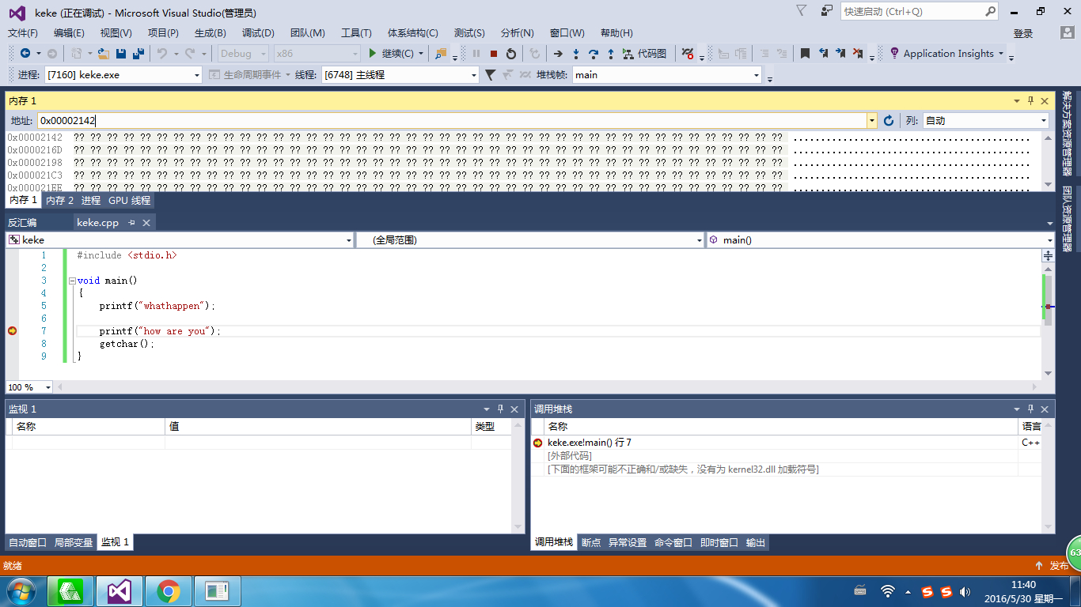This screenshot has height=607, width=1081.
Task: Toggle bookmark with the bookmark icon
Action: (x=805, y=54)
